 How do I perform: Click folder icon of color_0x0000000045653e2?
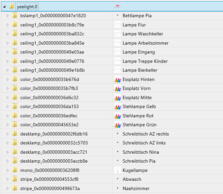click(15, 124)
